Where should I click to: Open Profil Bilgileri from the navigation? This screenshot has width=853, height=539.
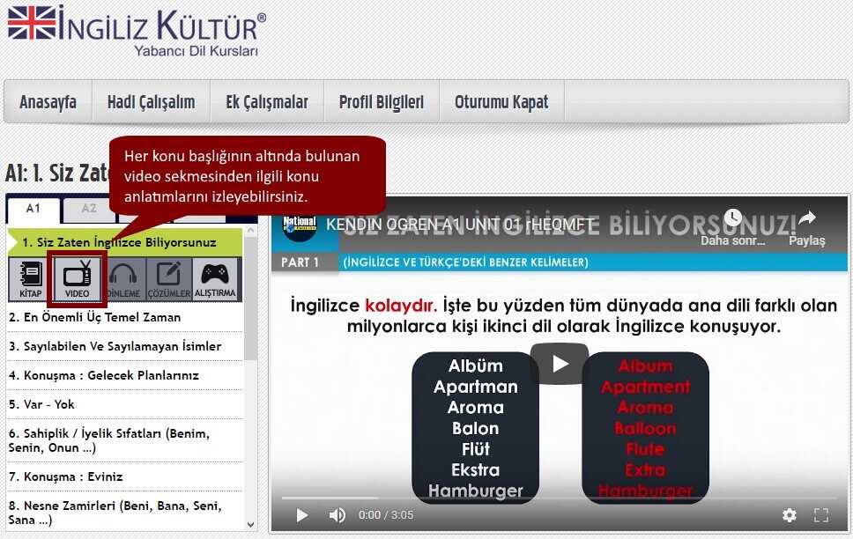click(x=381, y=101)
